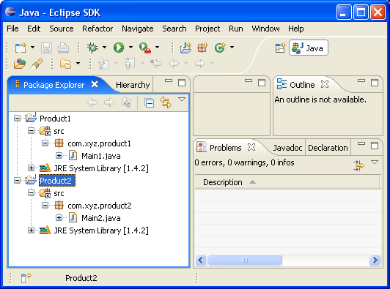The width and height of the screenshot is (390, 289).
Task: Open the Window menu
Action: (x=265, y=29)
